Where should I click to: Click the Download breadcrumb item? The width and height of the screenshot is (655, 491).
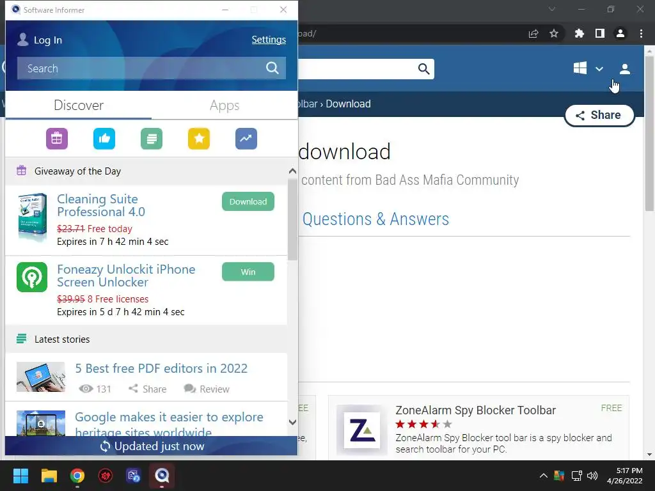point(348,104)
